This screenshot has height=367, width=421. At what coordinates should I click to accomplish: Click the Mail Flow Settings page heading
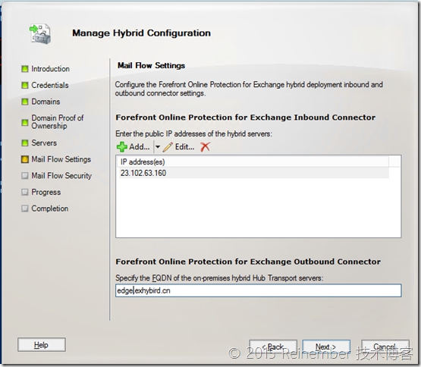151,65
